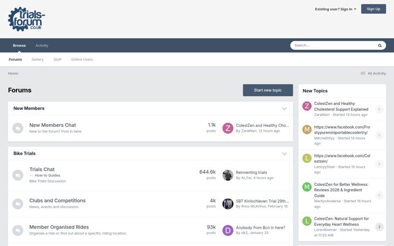Click the Clubs and Competitions forum bubble icon
The height and width of the screenshot is (246, 394).
pyautogui.click(x=18, y=203)
